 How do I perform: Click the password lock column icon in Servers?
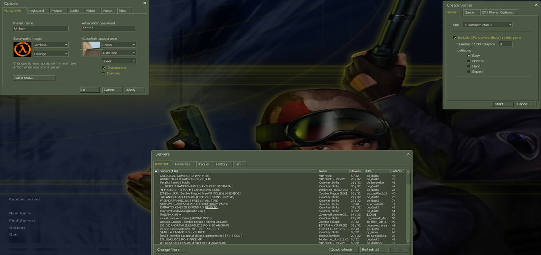(156, 171)
